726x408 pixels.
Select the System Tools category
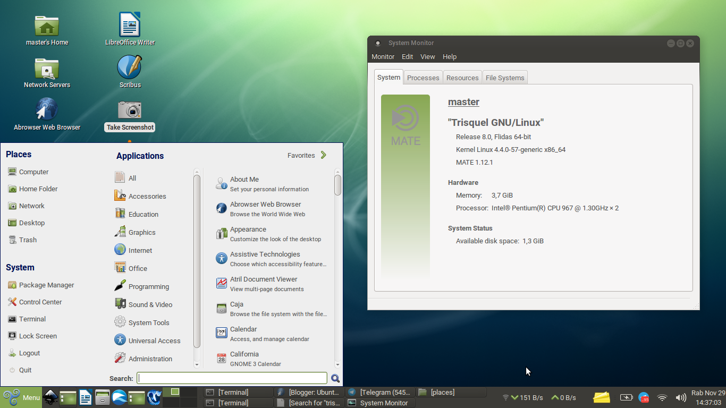(x=153, y=322)
